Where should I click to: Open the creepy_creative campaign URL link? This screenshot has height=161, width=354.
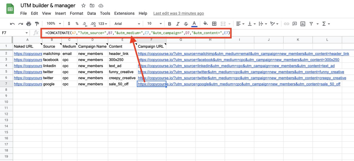pyautogui.click(x=242, y=78)
